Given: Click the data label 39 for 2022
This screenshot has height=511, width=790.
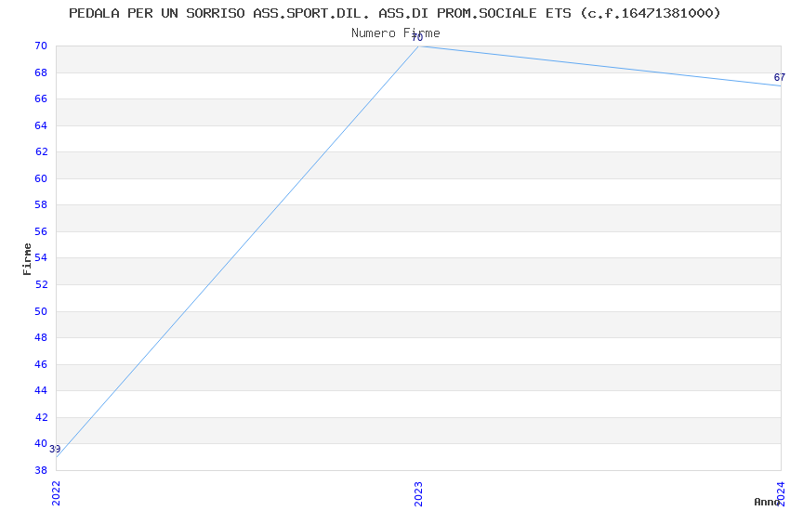Looking at the screenshot, I should [x=55, y=449].
